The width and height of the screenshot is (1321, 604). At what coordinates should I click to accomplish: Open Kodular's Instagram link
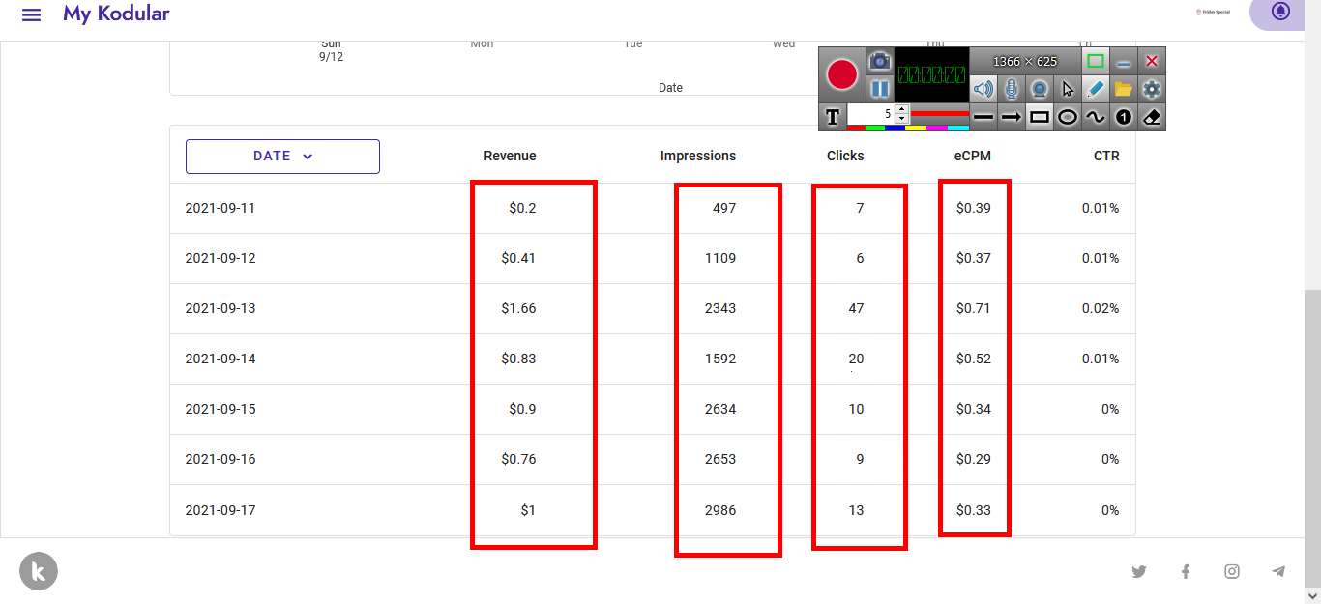[1232, 571]
